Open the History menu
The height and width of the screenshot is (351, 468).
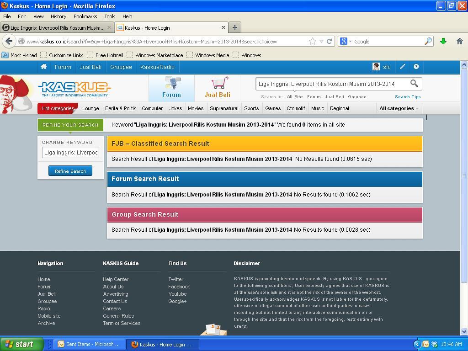58,16
